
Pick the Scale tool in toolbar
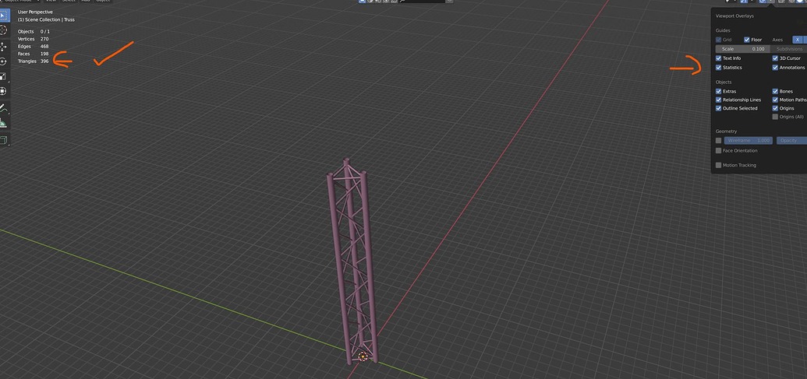pos(4,76)
